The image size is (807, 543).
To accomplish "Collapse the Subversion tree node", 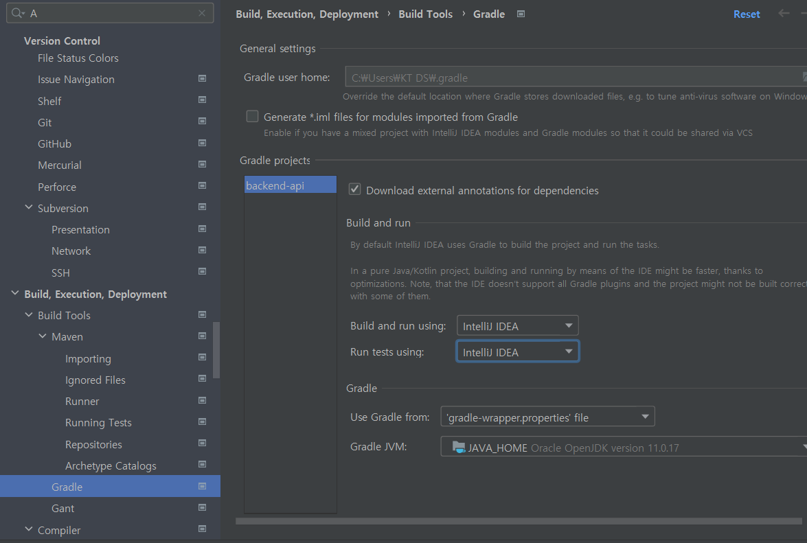I will coord(28,207).
